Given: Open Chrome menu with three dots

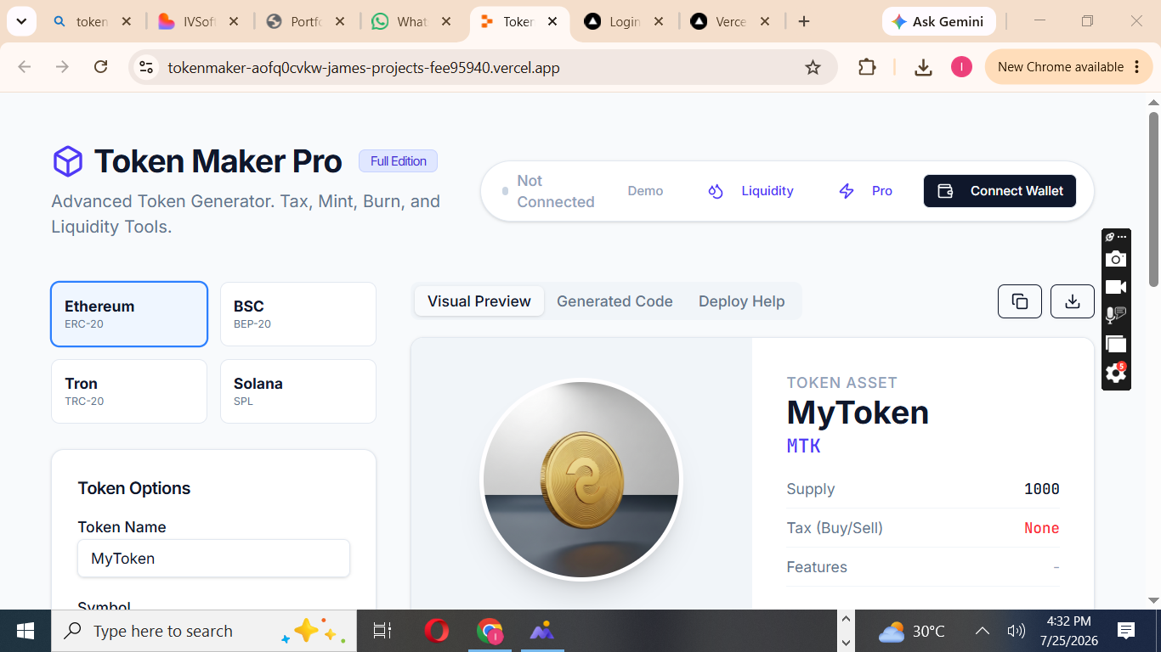Looking at the screenshot, I should (x=1137, y=67).
